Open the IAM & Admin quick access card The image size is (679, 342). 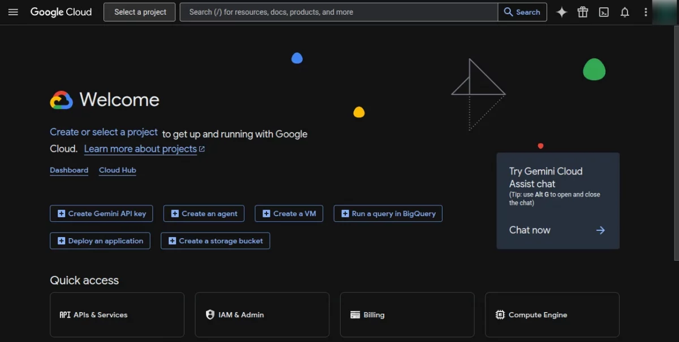coord(262,315)
